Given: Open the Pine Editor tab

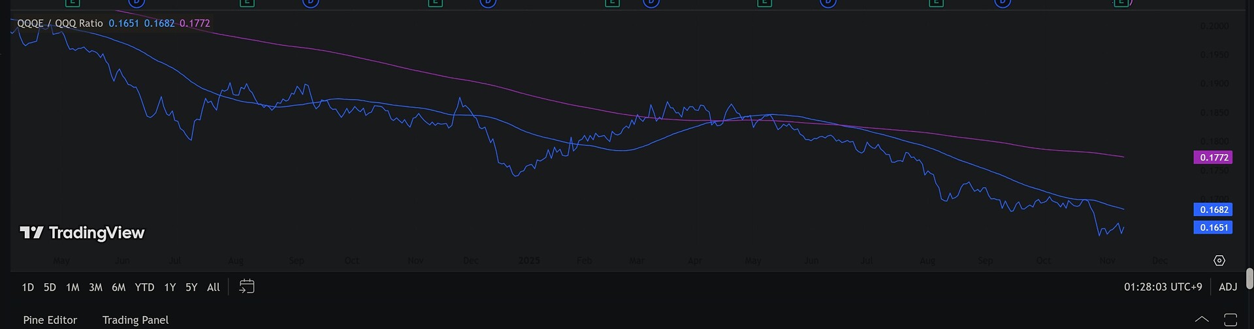Looking at the screenshot, I should click(x=50, y=320).
